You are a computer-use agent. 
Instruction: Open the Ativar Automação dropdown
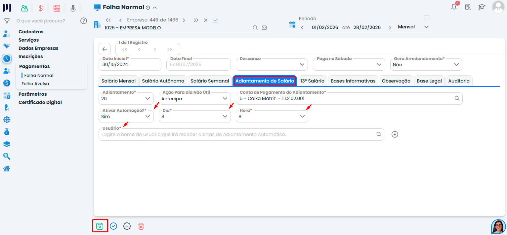pos(126,116)
